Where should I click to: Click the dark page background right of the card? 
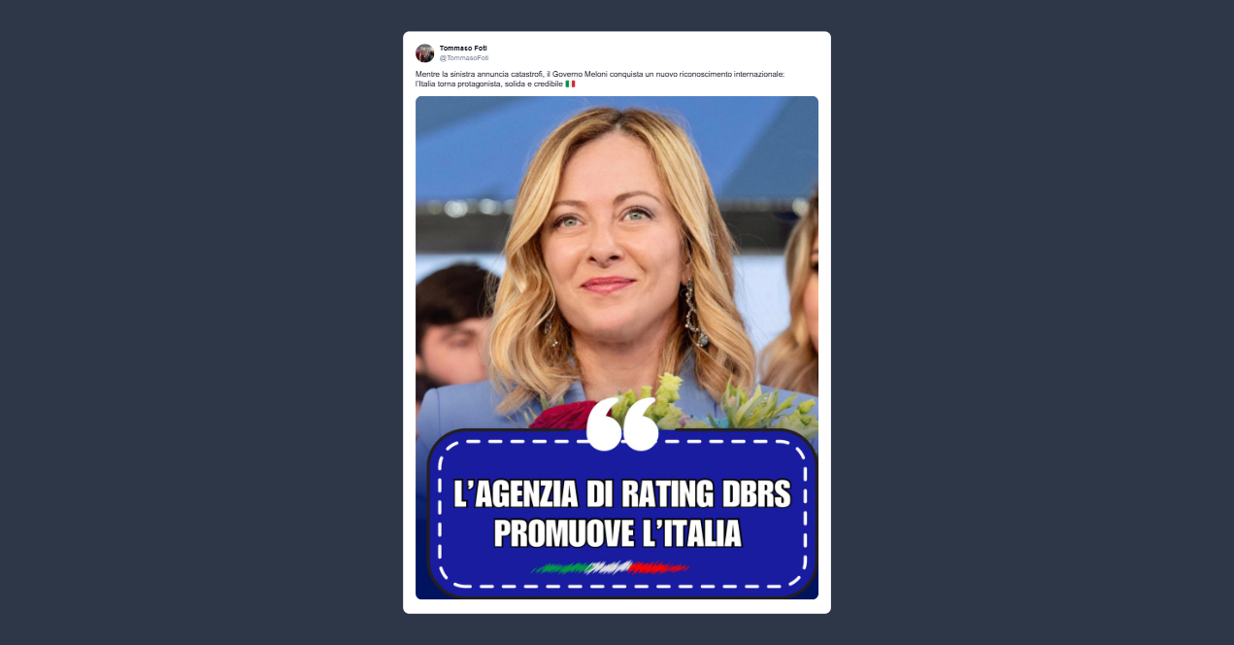click(x=1029, y=321)
